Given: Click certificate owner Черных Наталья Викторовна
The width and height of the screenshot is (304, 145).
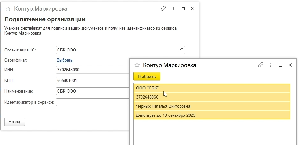Looking at the screenshot, I should click(x=212, y=106).
